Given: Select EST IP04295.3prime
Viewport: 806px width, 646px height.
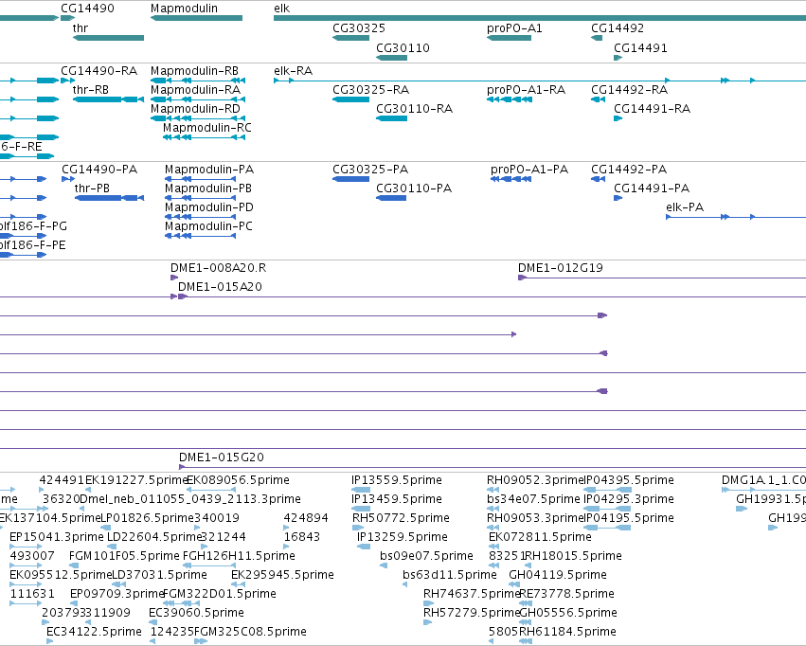Looking at the screenshot, I should click(x=628, y=499).
